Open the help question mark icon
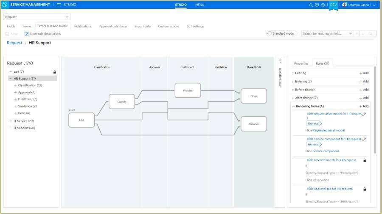 point(323,5)
